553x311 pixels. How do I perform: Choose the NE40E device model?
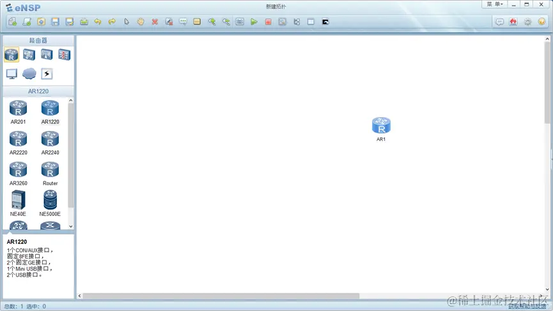18,203
